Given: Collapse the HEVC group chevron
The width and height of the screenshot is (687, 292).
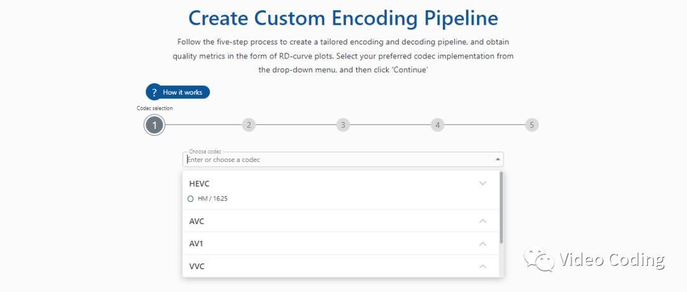Looking at the screenshot, I should point(482,183).
